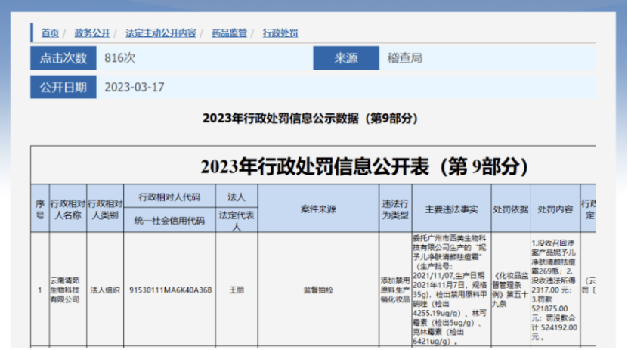Click the 行政相对人代码 column header

tap(169, 197)
